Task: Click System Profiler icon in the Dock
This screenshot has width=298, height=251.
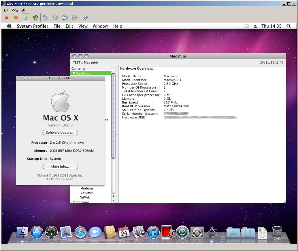Action: (x=212, y=232)
